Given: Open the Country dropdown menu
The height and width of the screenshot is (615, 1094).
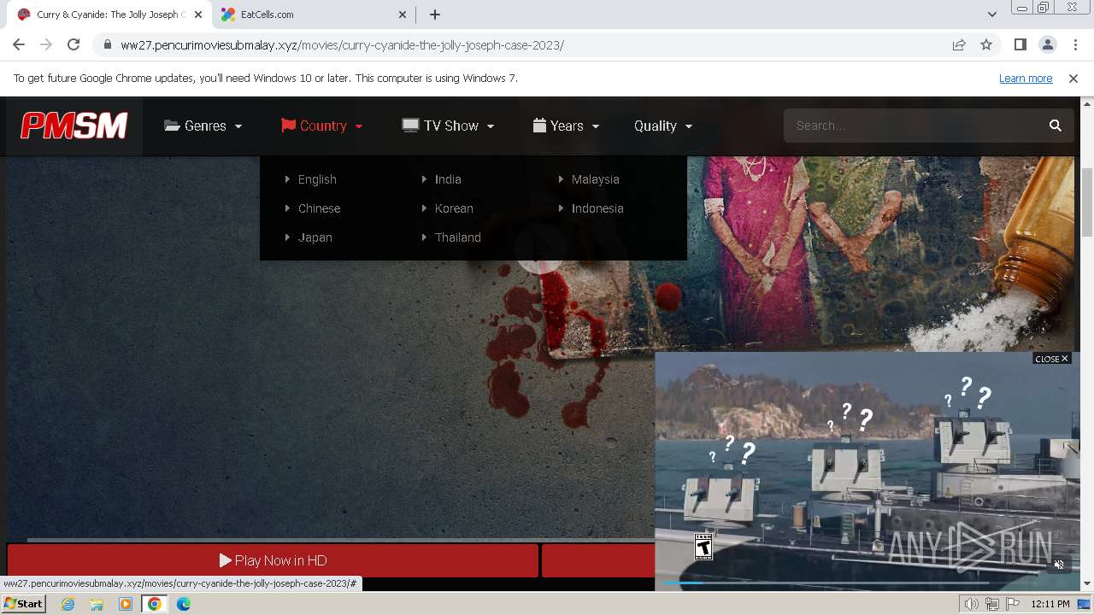Looking at the screenshot, I should (x=322, y=126).
